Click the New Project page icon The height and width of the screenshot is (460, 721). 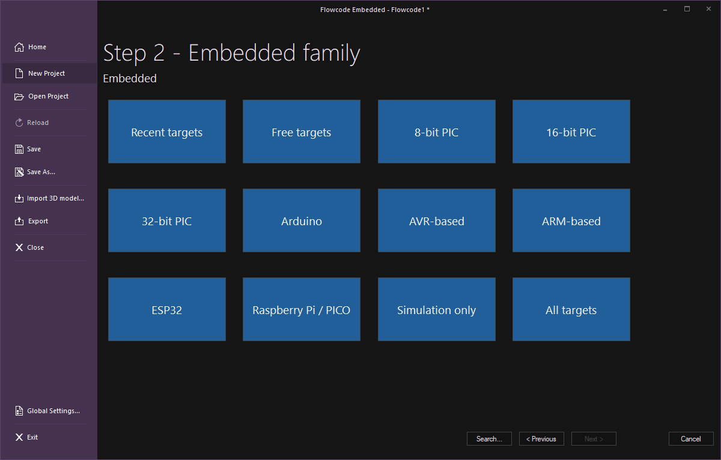pos(19,73)
